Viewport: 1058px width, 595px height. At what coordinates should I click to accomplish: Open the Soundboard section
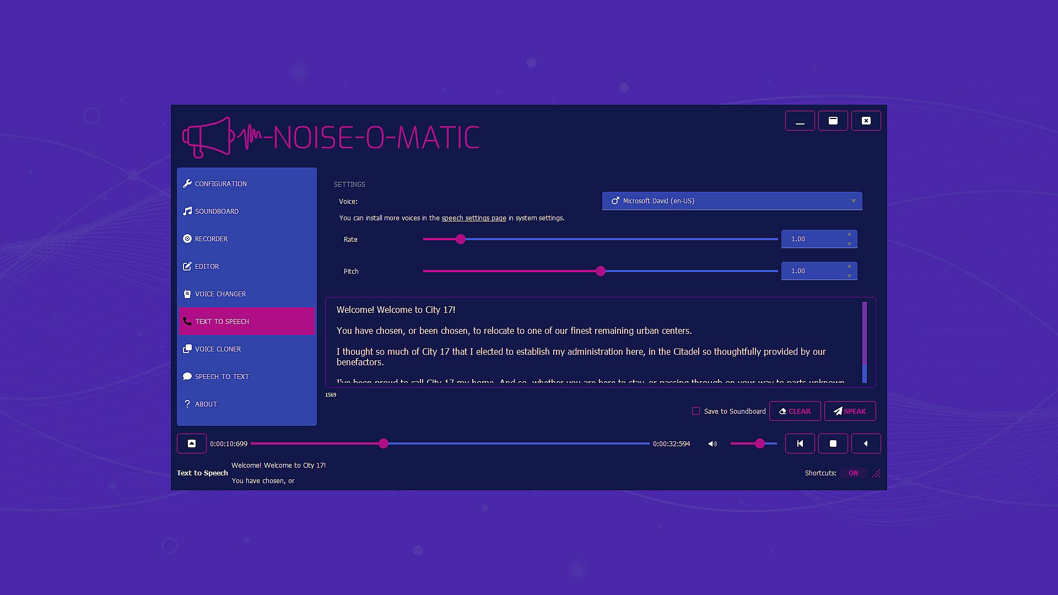coord(217,212)
